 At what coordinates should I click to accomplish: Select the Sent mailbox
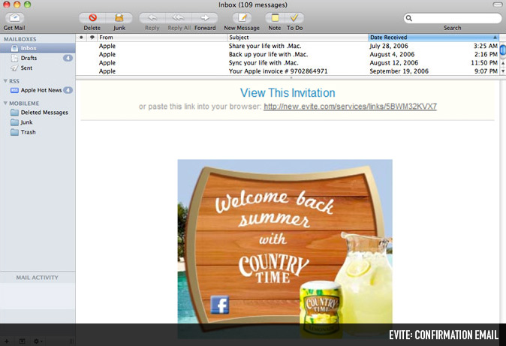[26, 68]
